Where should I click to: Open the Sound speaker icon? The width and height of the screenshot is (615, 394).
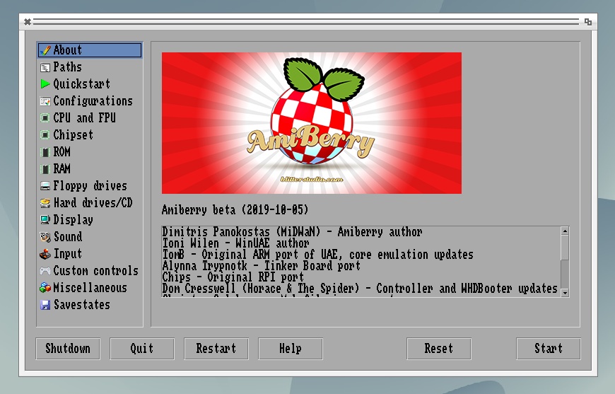click(45, 237)
